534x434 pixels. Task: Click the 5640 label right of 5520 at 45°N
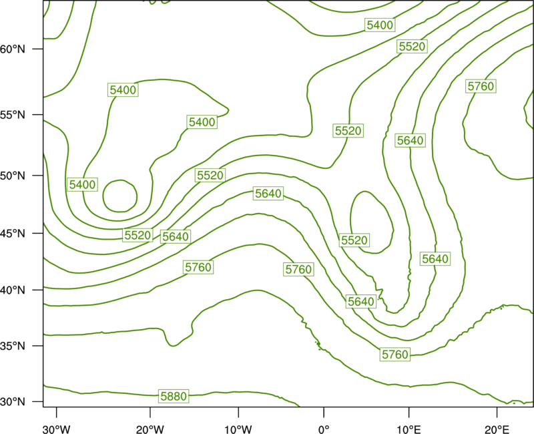point(176,236)
